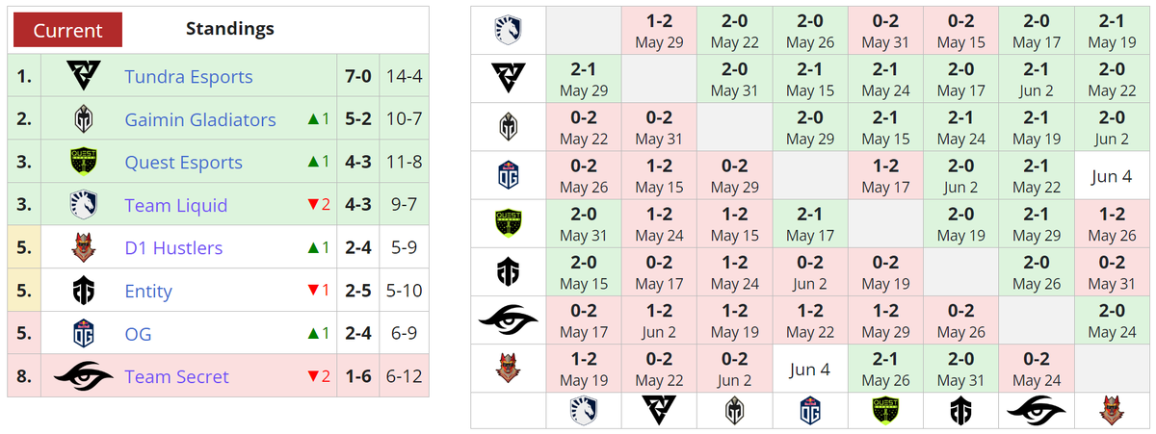Click the Gaimin Gladiators name link
The height and width of the screenshot is (434, 1156).
(x=199, y=119)
